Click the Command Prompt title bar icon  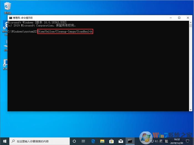coord(11,18)
